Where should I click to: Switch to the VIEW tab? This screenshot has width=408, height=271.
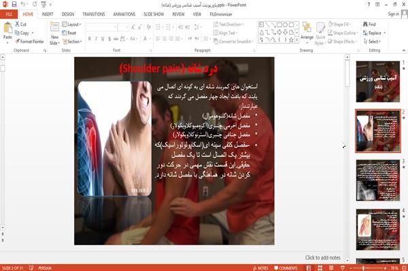197,14
